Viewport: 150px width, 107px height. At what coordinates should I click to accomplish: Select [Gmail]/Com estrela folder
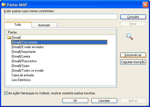coord(59,42)
